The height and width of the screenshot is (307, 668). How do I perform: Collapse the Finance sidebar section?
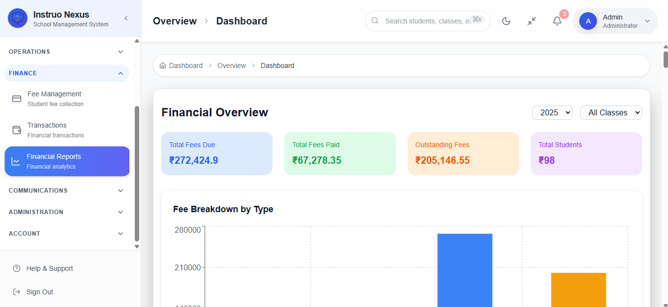(67, 73)
